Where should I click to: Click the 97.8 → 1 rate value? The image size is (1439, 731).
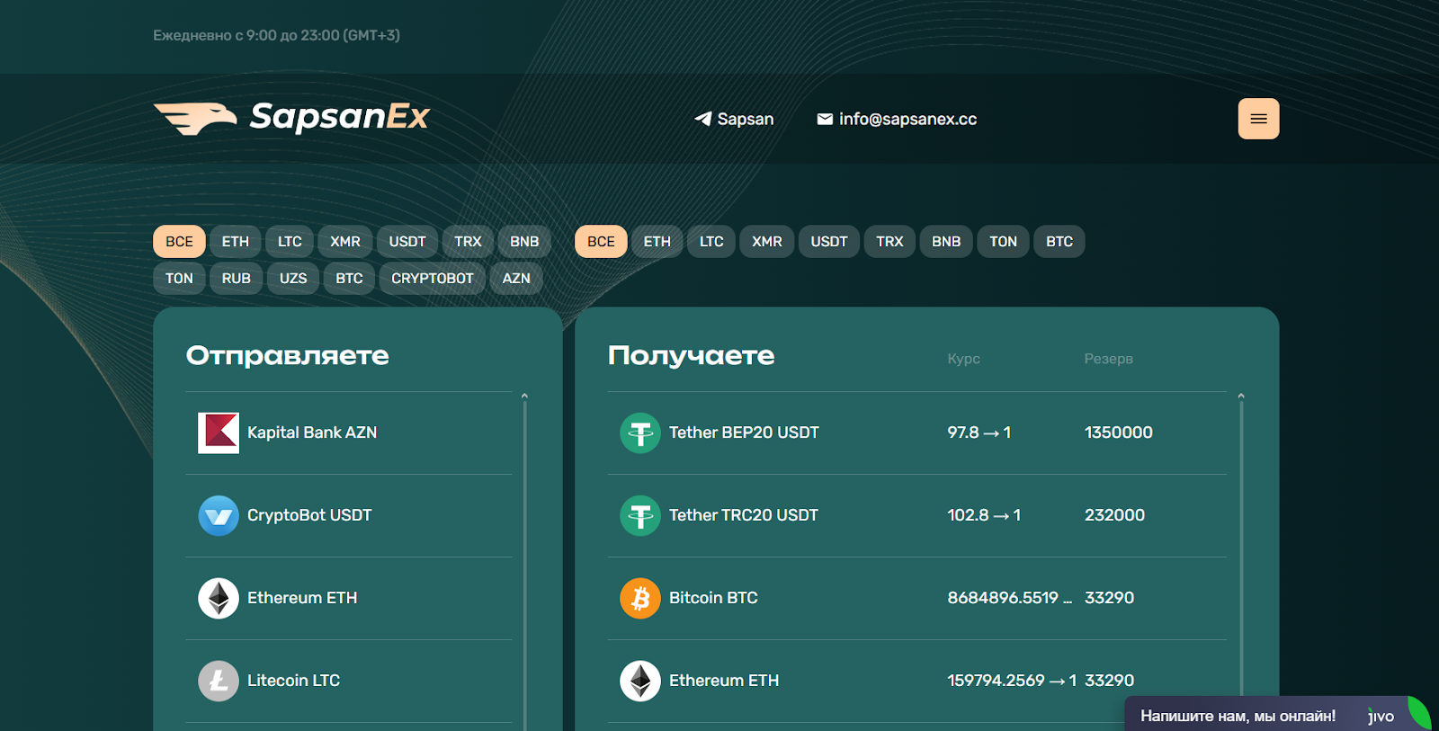(979, 432)
